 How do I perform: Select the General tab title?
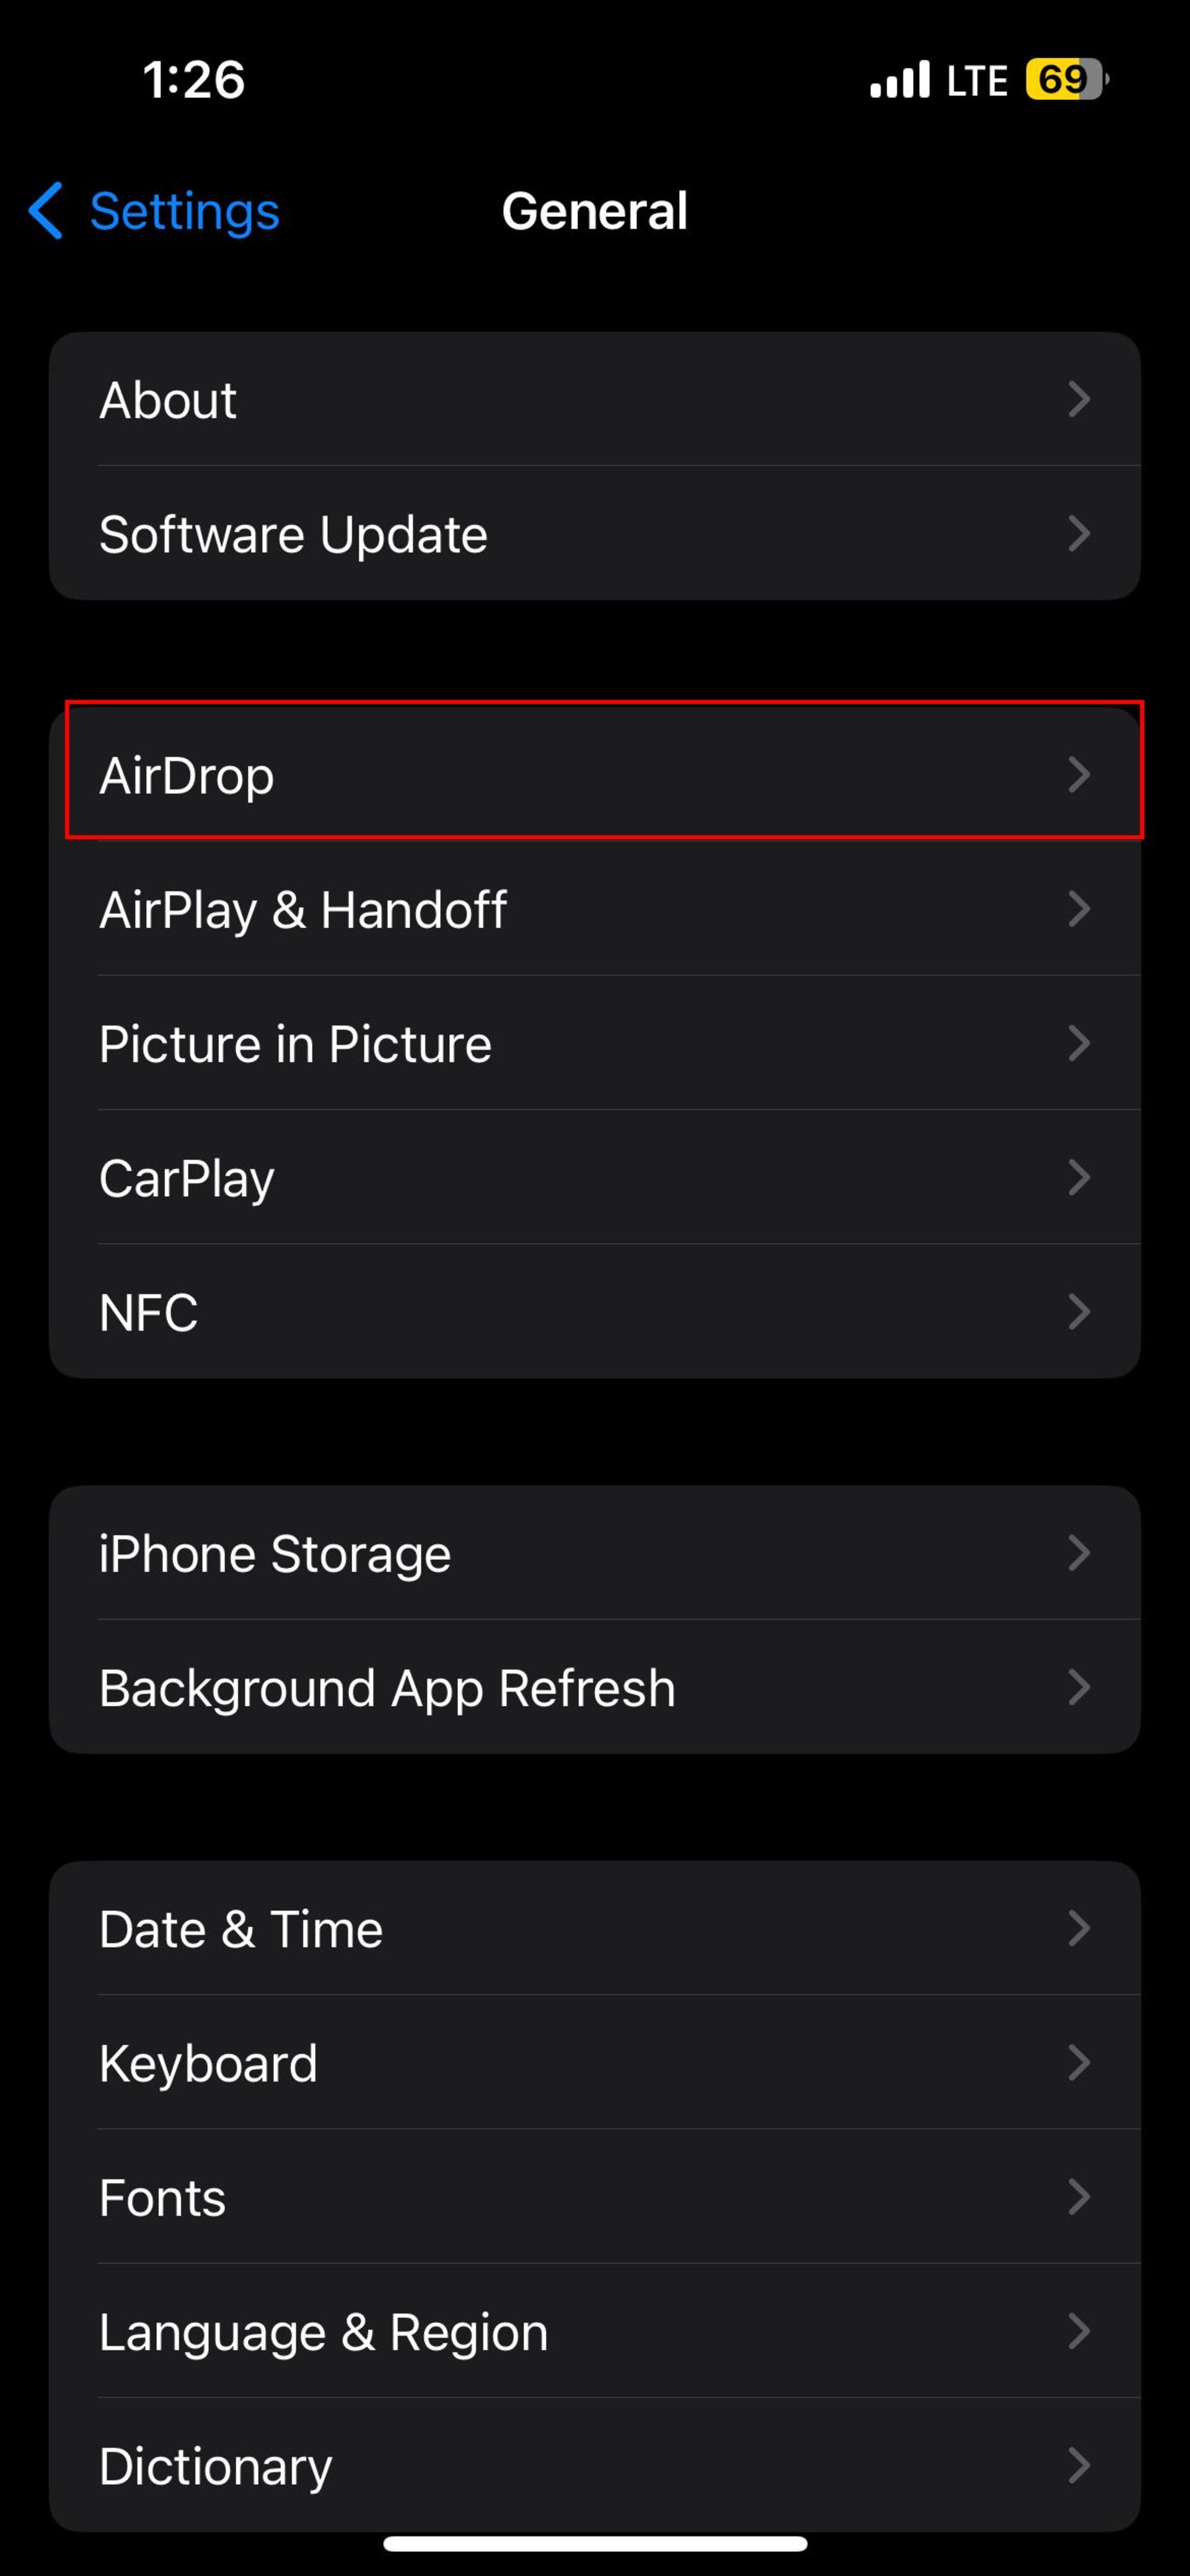(x=594, y=210)
